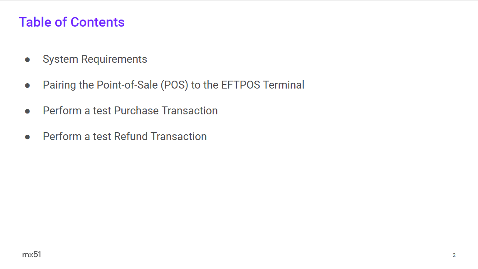Image resolution: width=478 pixels, height=269 pixels.
Task: Select the bullet dot before the Pairing line
Action: click(27, 86)
